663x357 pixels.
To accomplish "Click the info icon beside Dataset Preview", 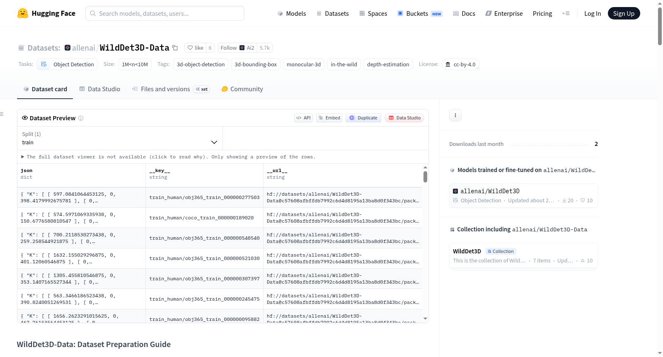I will click(x=81, y=118).
